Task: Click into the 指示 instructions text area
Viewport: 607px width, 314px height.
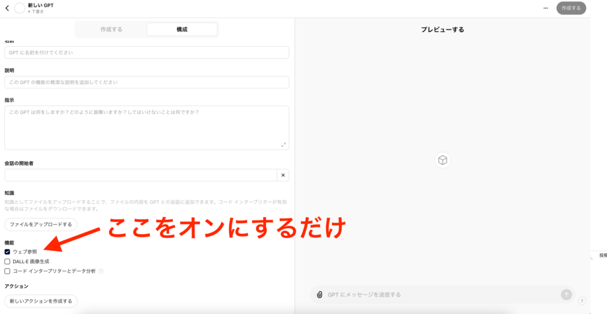Action: click(x=147, y=127)
